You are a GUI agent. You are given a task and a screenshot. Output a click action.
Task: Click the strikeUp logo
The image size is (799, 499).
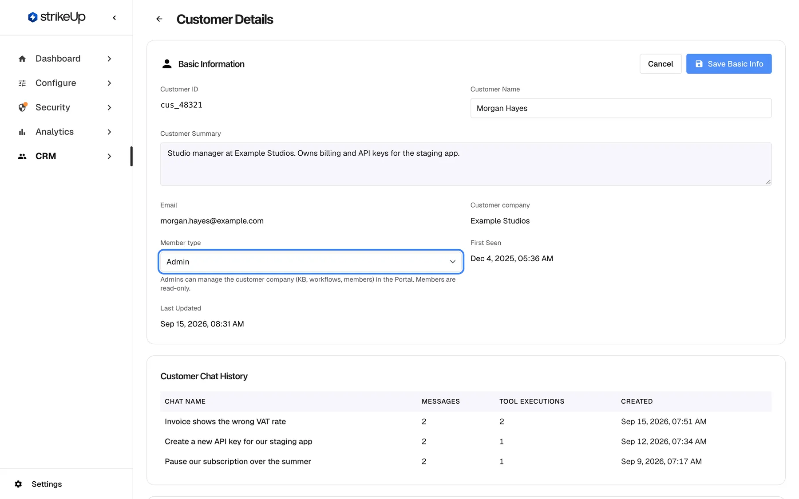(x=56, y=17)
